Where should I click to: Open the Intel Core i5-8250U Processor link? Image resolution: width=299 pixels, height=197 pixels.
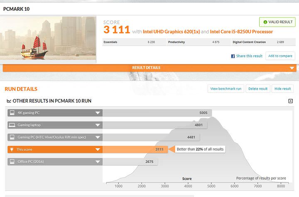[x=241, y=32]
